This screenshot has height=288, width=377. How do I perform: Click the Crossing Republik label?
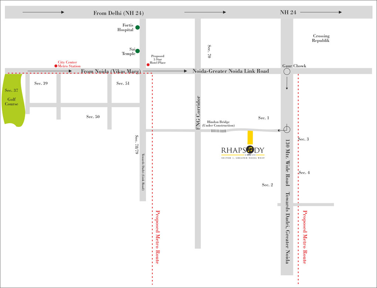[x=321, y=38]
